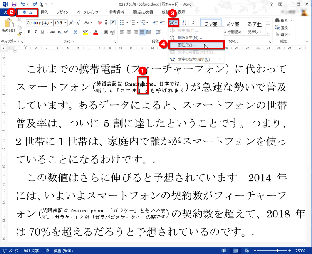Choose 組み文字(M)... from the menu
312x254 pixels.
pos(196,37)
